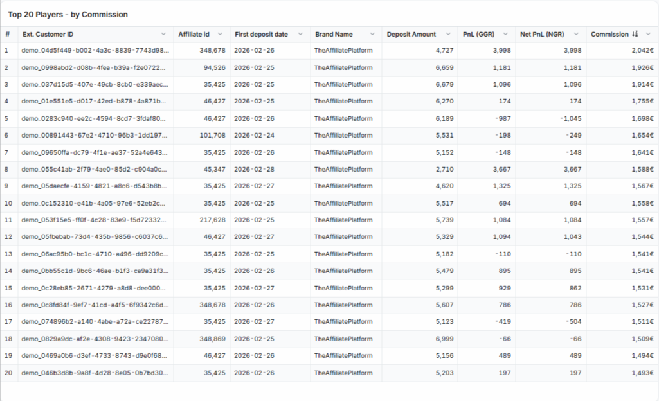Open the Affiliate id column dropdown
Image resolution: width=659 pixels, height=401 pixels.
[221, 34]
